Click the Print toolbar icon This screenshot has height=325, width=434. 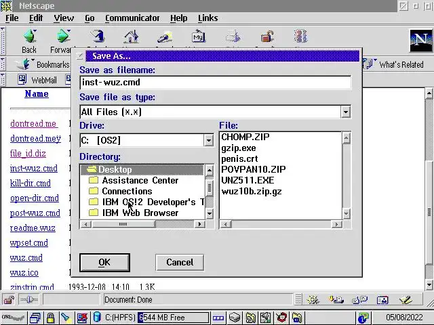(233, 36)
